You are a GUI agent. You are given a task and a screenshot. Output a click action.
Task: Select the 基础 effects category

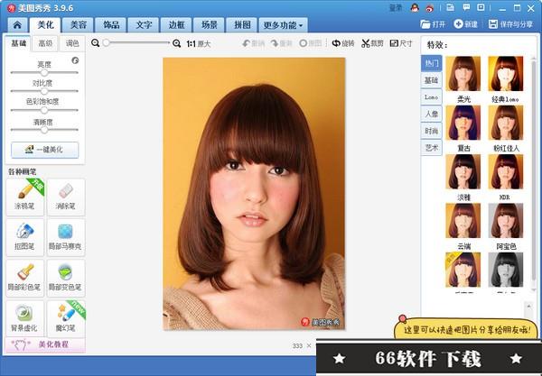pos(432,80)
